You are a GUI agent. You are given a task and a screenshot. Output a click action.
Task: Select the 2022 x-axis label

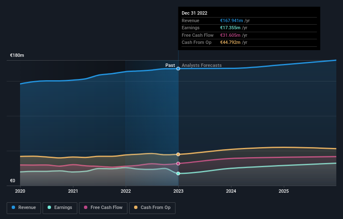pos(126,191)
